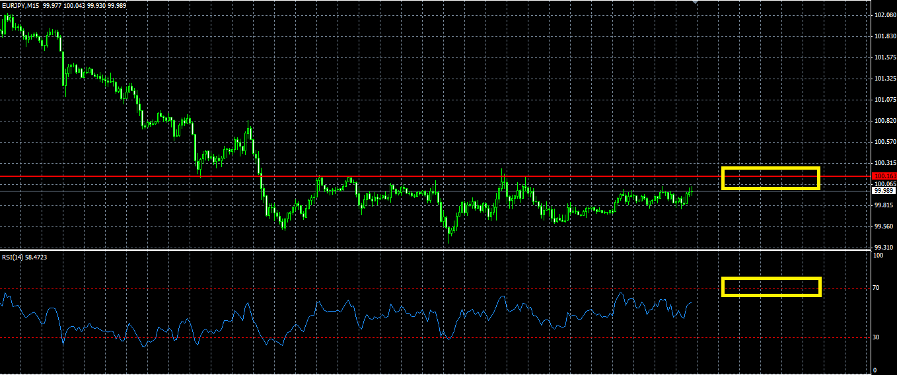Select the solid red horizontal line

(433, 176)
